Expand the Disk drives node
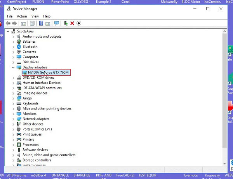The height and width of the screenshot is (179, 233). coord(13,62)
